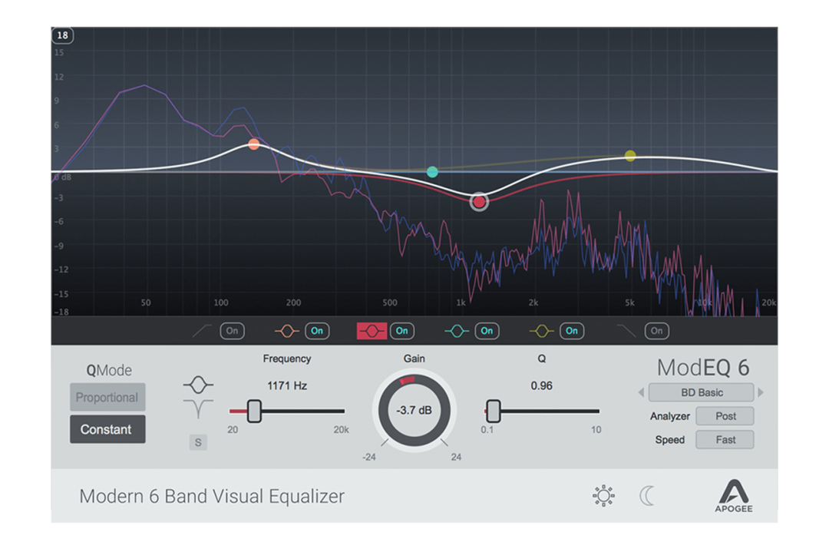Image resolution: width=829 pixels, height=552 pixels.
Task: Select the low-pass filter slope icon
Action: (627, 331)
